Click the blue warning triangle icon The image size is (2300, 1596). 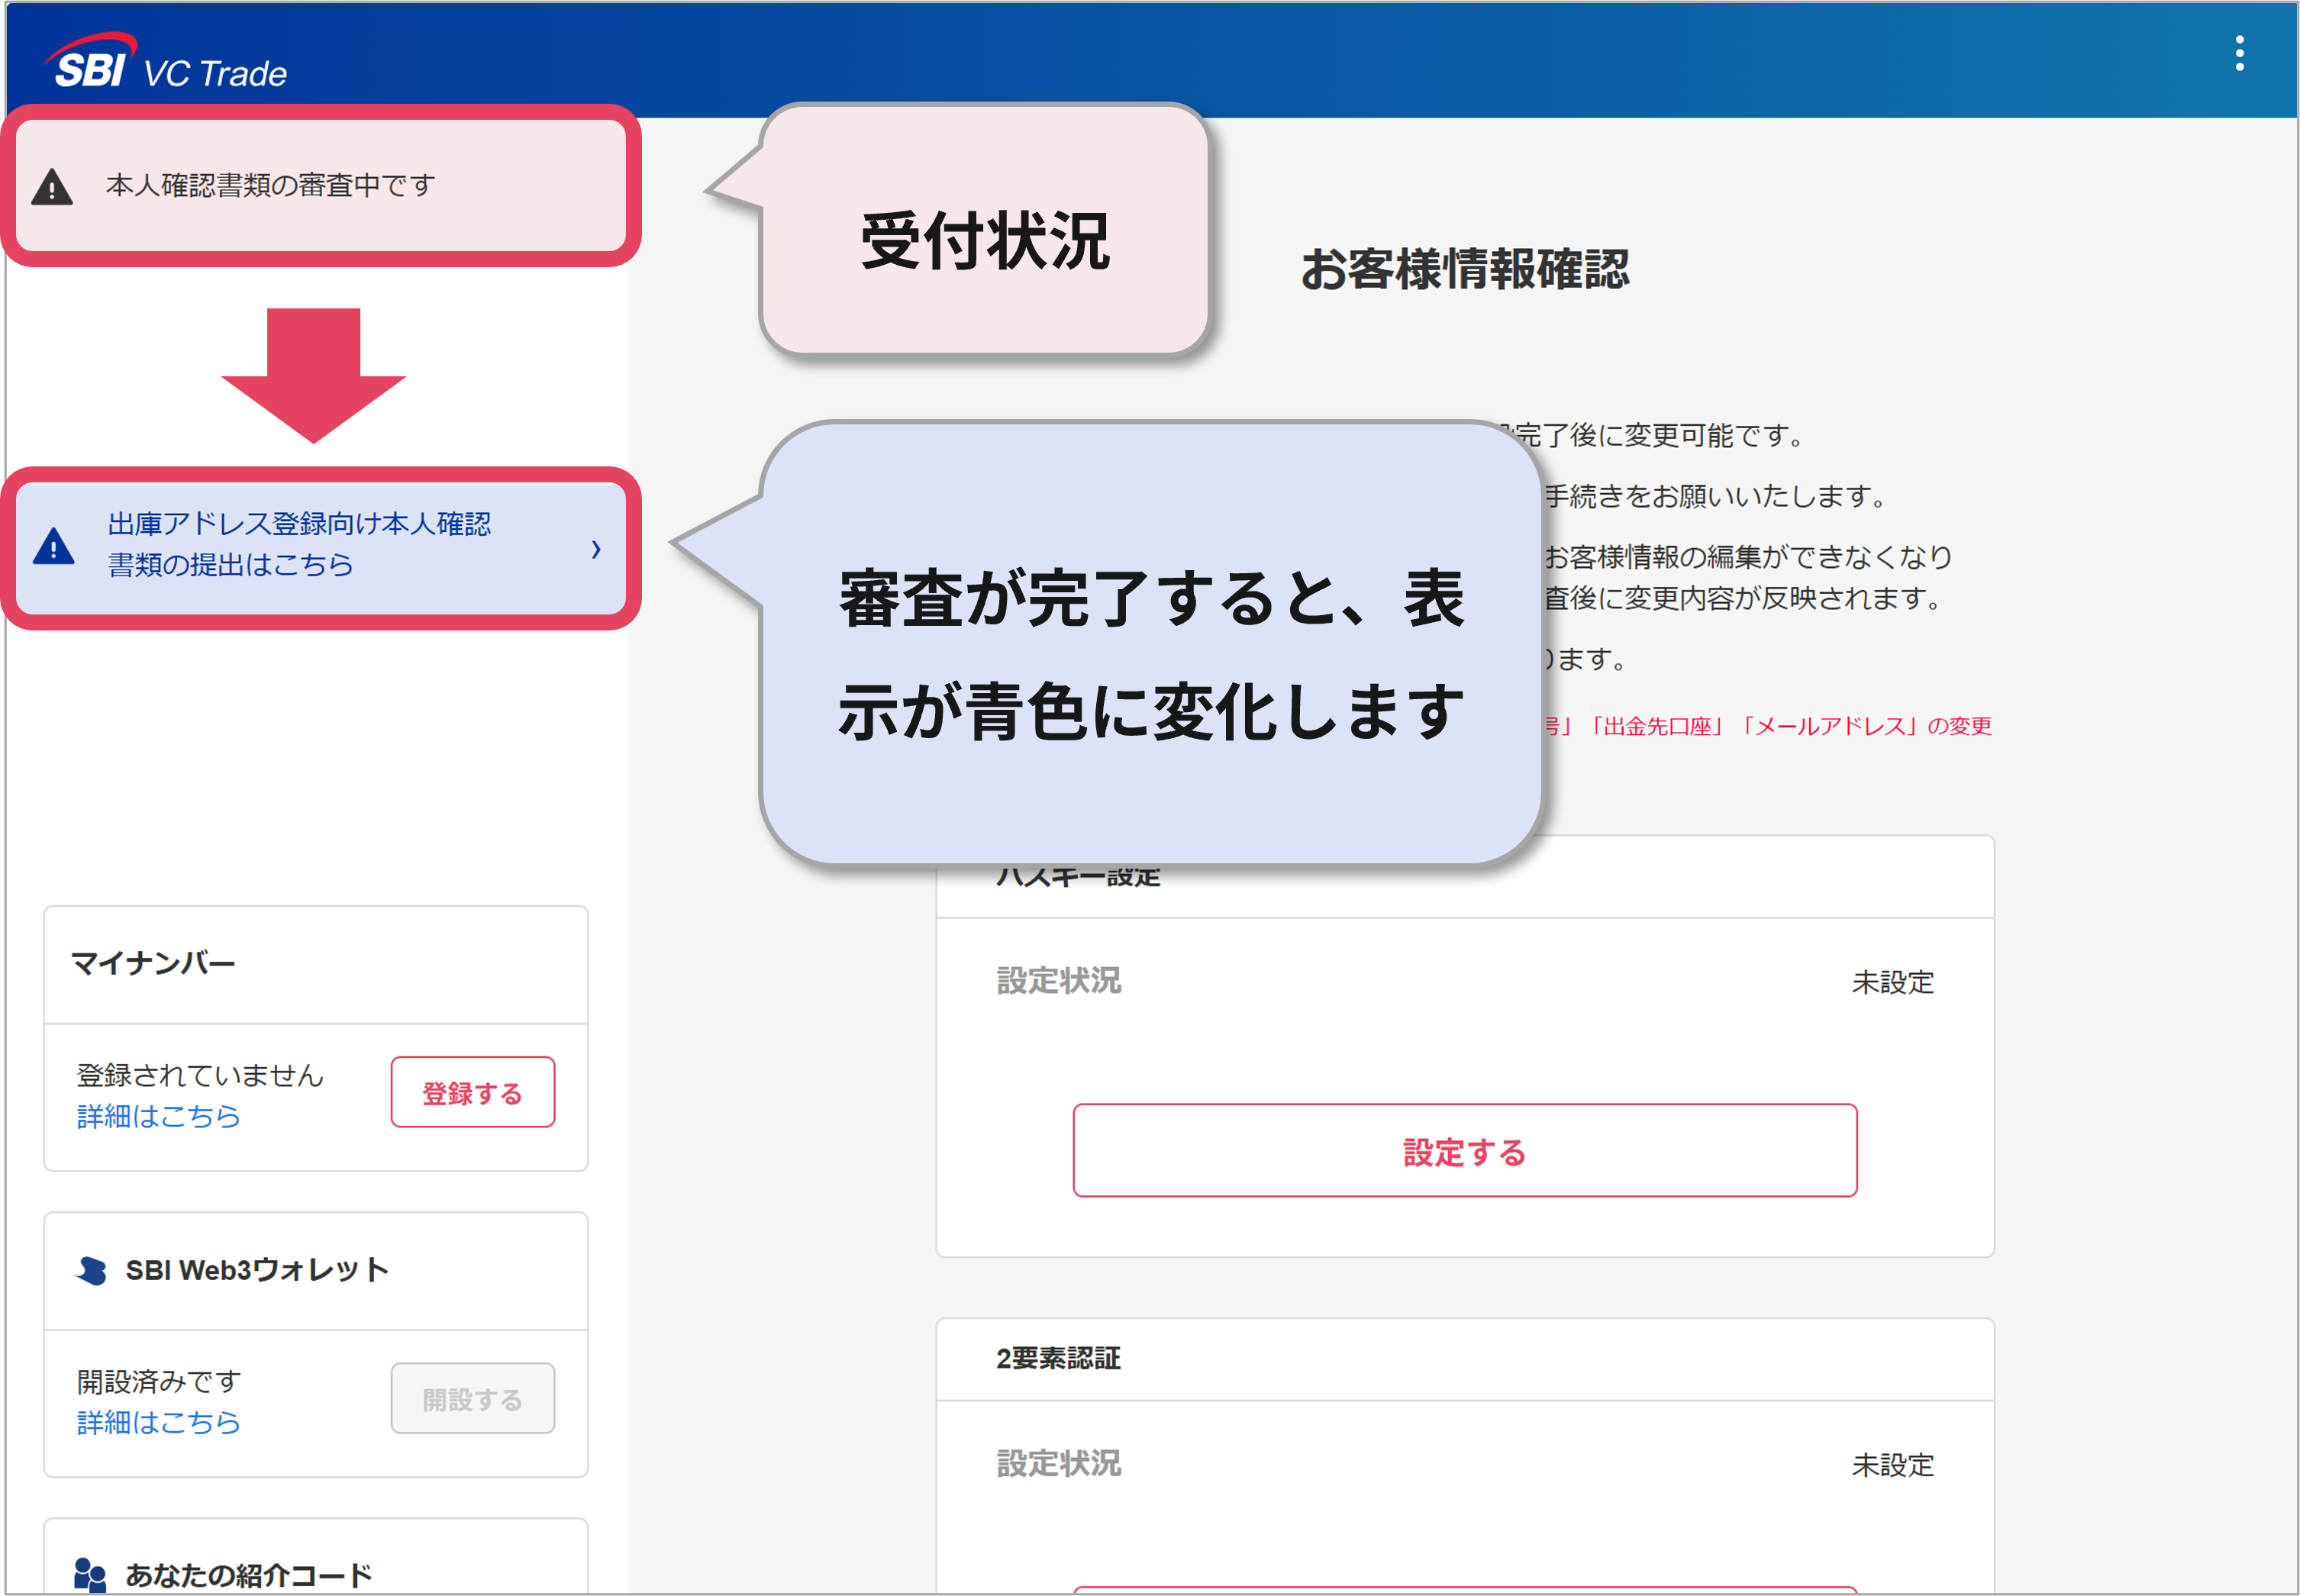click(x=54, y=546)
